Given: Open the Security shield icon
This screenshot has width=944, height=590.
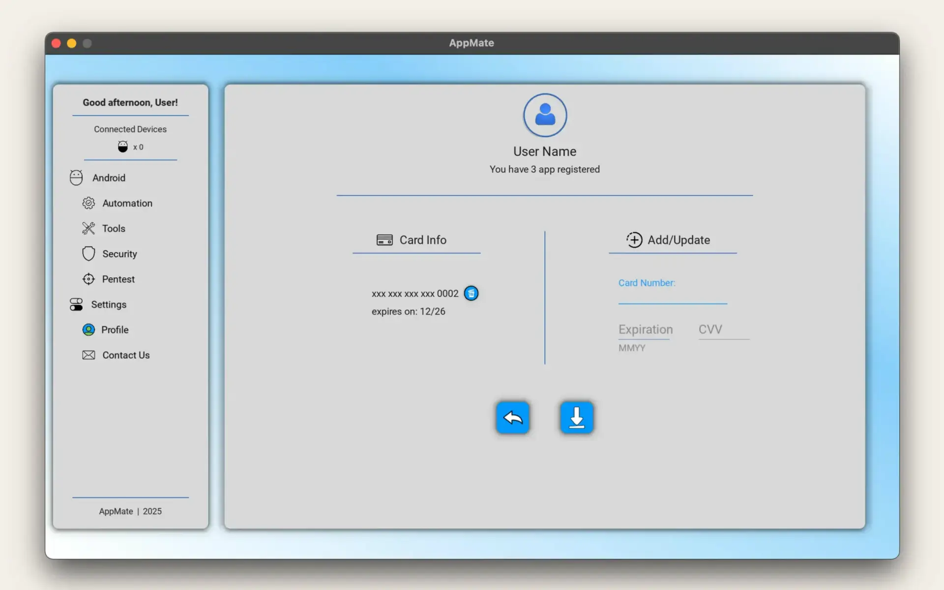Looking at the screenshot, I should [x=88, y=253].
